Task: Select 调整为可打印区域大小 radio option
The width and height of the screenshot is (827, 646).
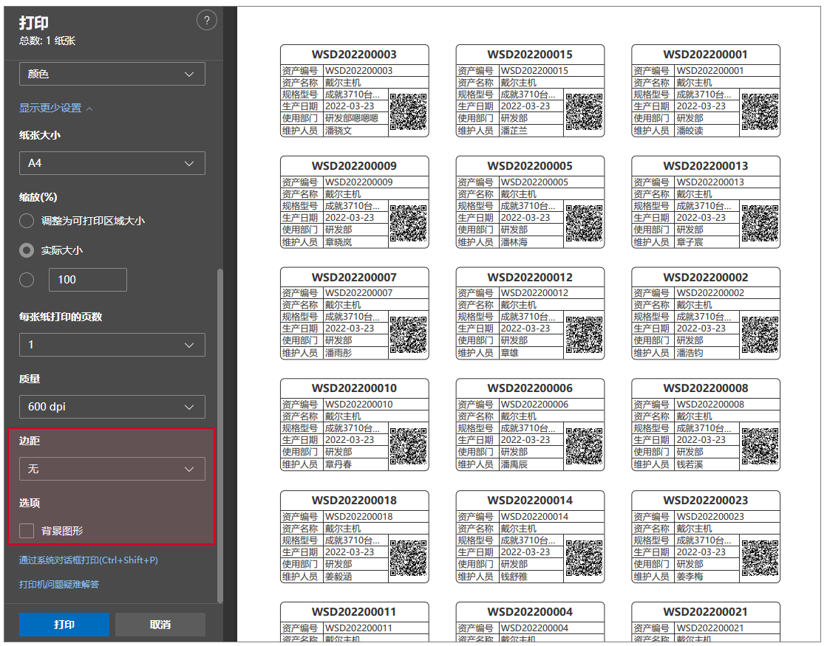Action: 27,221
